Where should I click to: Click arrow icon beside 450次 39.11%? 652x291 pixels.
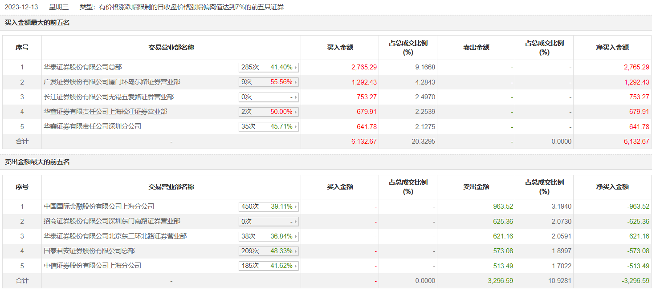pyautogui.click(x=296, y=207)
